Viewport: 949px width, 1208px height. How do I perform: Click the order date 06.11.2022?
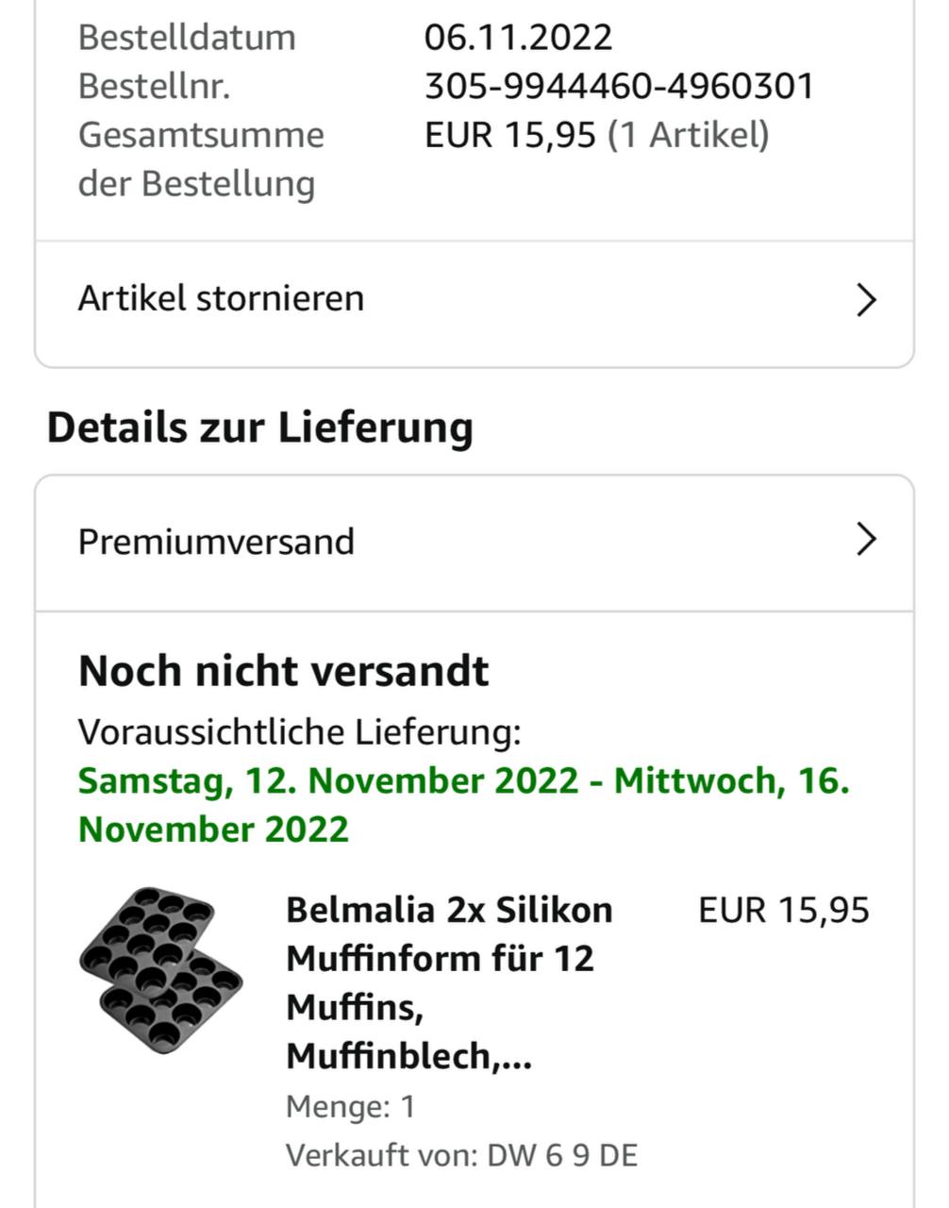point(518,38)
